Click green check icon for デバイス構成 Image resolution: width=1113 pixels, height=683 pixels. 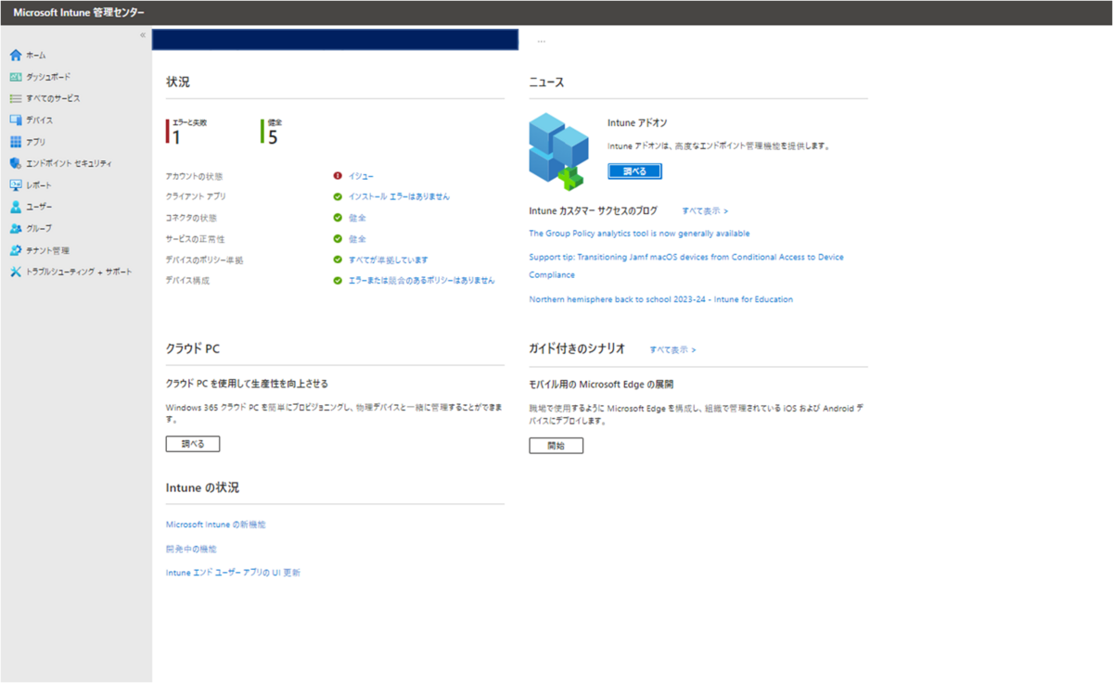tap(338, 280)
